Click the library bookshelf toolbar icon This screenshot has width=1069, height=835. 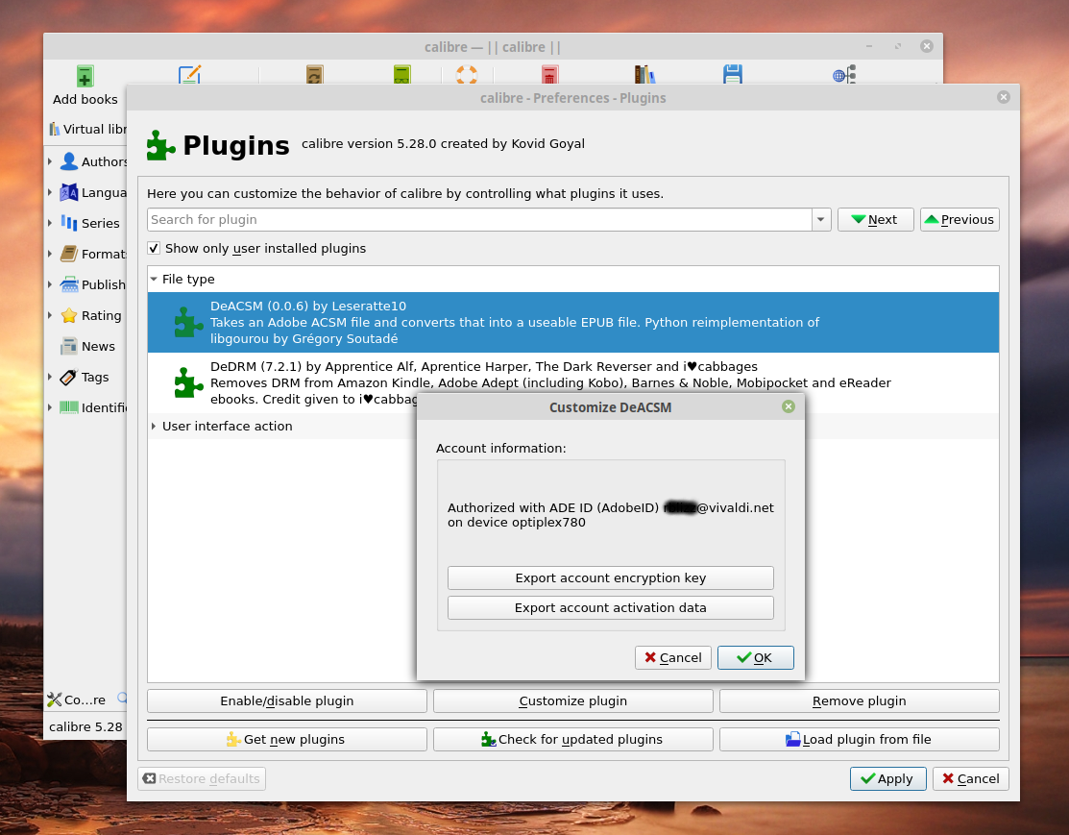click(644, 74)
